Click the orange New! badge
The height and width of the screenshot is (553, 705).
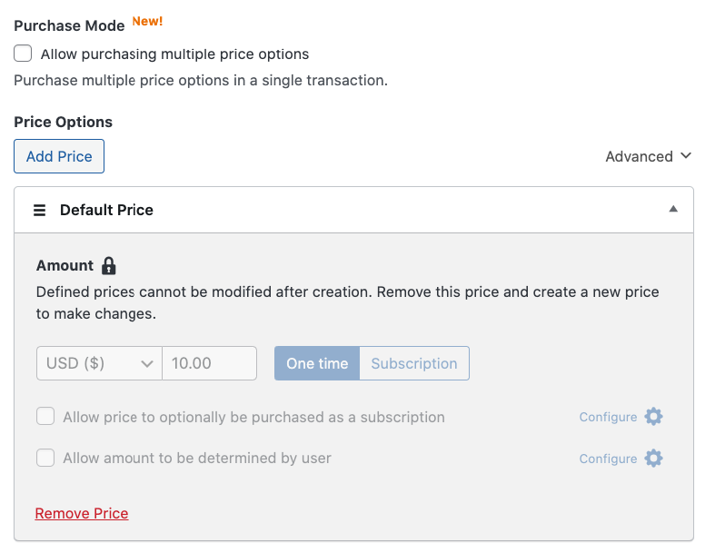[x=147, y=21]
